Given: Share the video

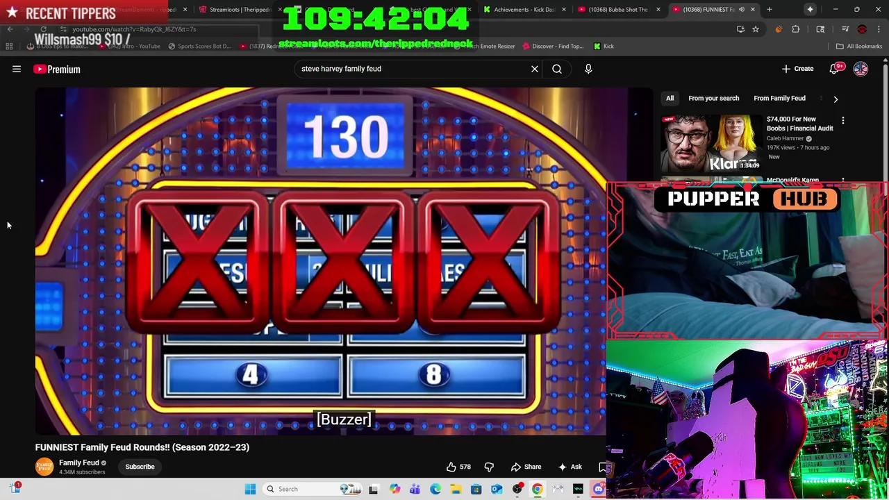Looking at the screenshot, I should coord(526,467).
